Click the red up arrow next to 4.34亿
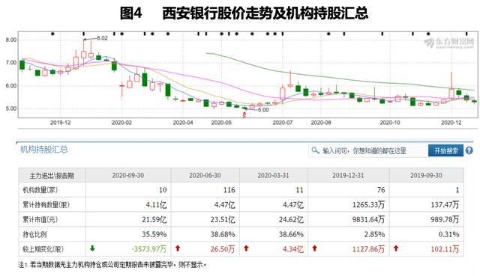Image resolution: width=480 pixels, height=276 pixels. [x=246, y=248]
